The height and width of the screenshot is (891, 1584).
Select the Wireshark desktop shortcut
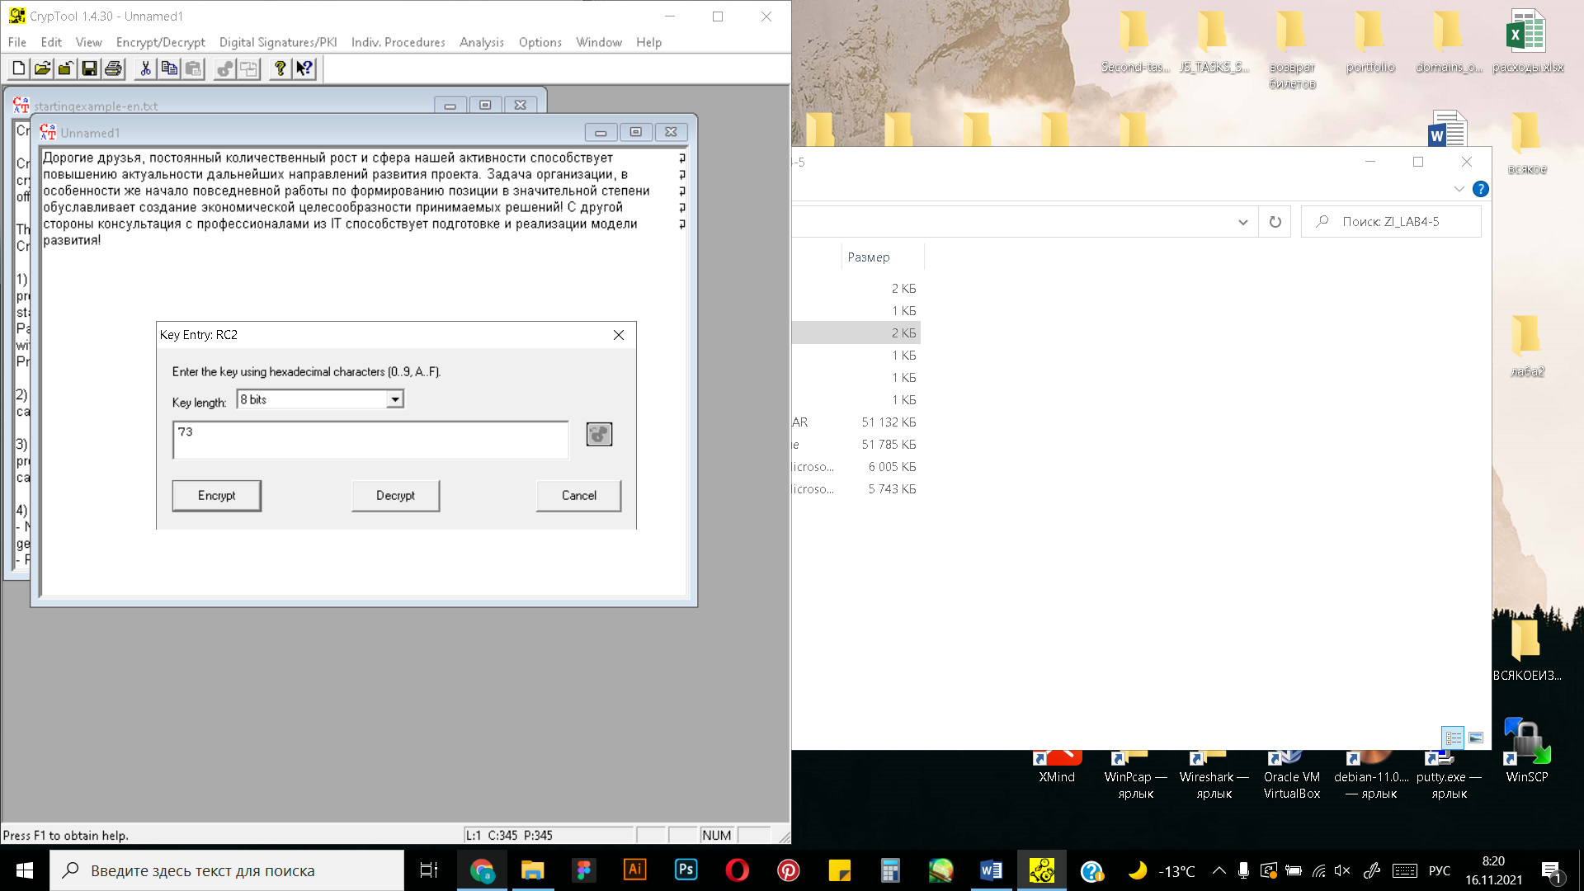[x=1214, y=775]
